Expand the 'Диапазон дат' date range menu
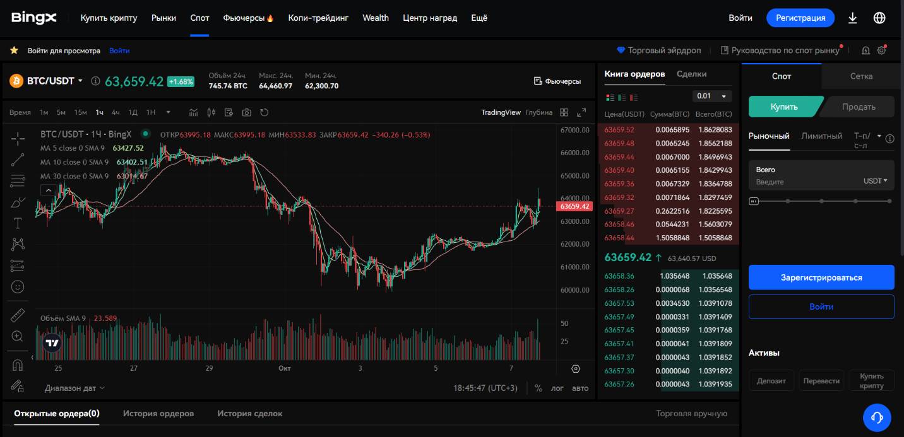Screen dimensions: 904x437 point(74,388)
